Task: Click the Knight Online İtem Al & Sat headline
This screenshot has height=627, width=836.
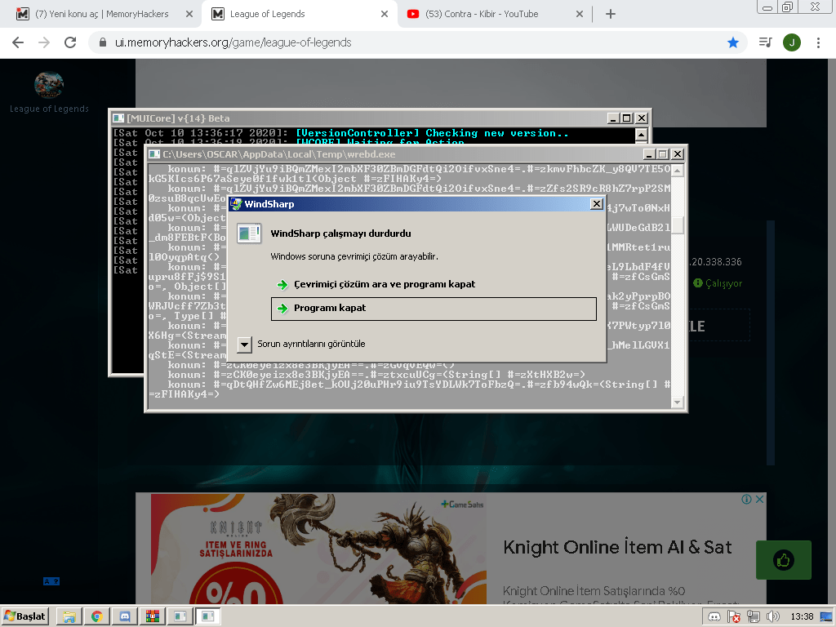Action: click(x=617, y=547)
